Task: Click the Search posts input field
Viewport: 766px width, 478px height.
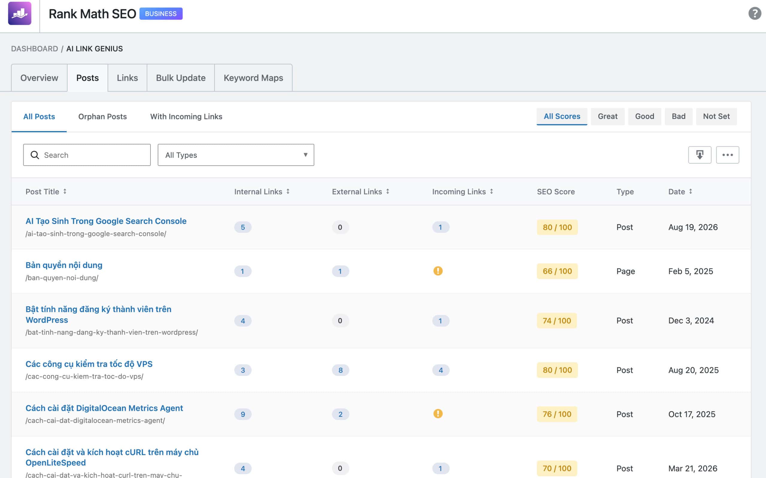Action: point(87,155)
